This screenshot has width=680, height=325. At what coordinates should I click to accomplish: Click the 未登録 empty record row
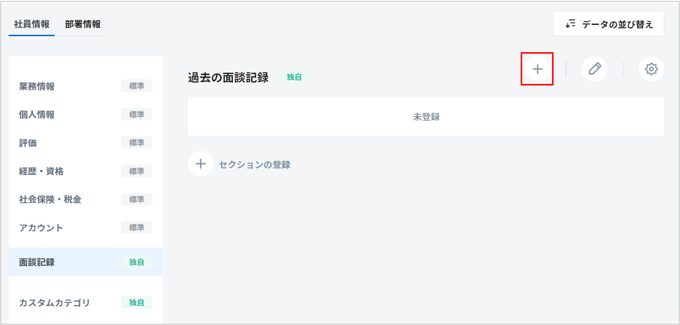[x=426, y=117]
